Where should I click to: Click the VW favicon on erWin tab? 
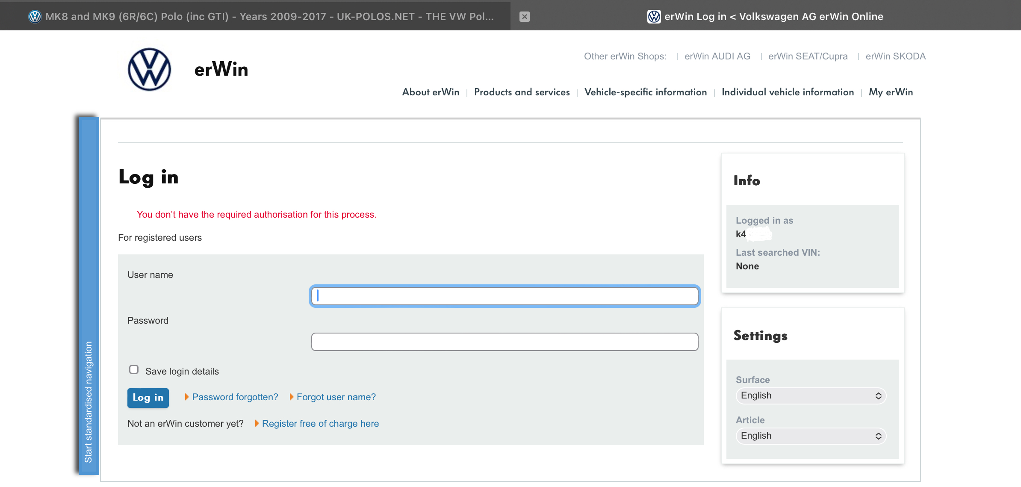coord(654,17)
